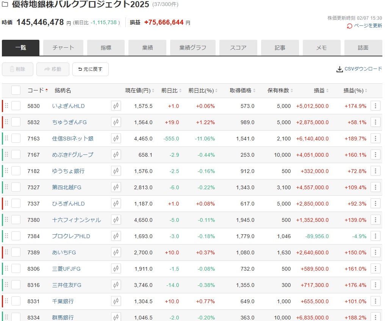Click the ページを更新 link
Viewport: 385px width, 321px height.
click(368, 25)
